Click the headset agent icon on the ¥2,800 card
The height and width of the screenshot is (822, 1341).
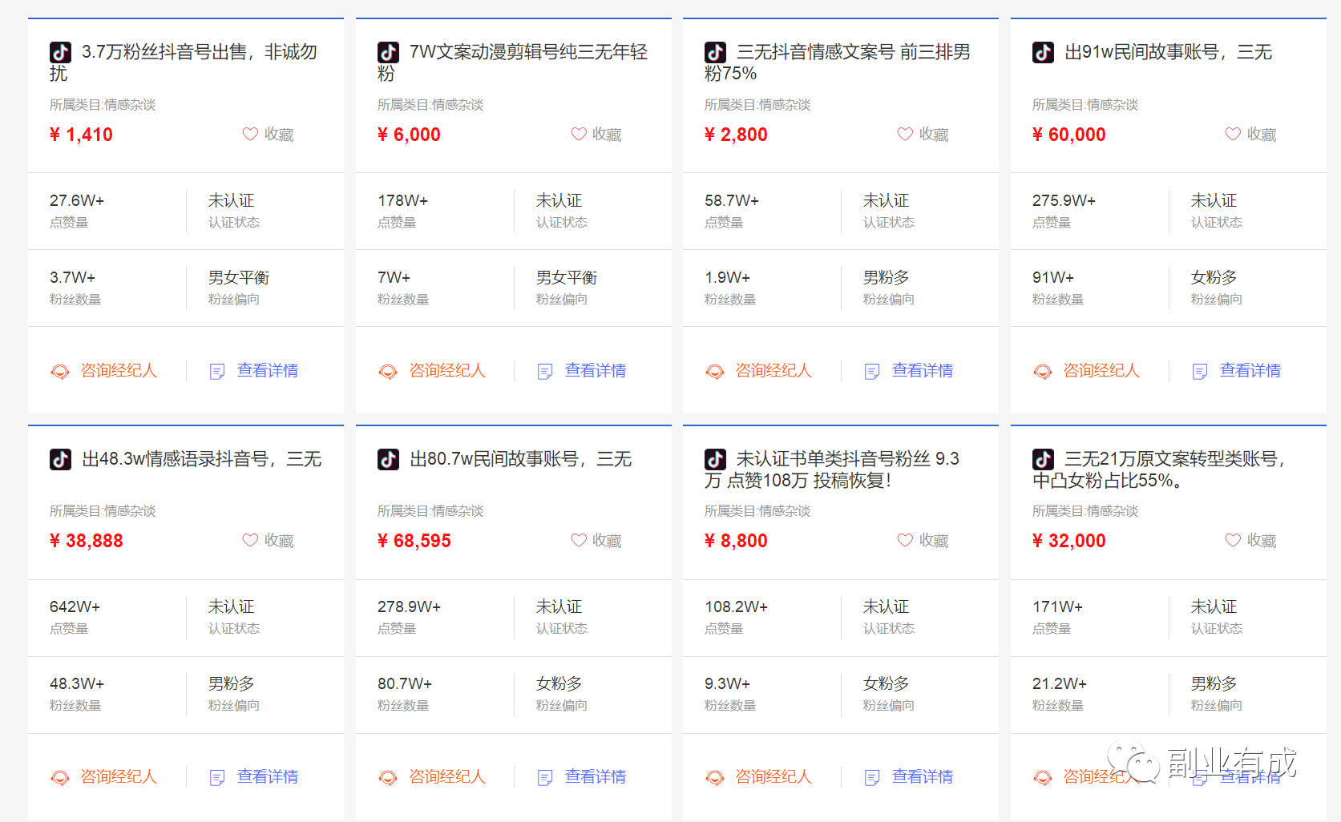[714, 371]
